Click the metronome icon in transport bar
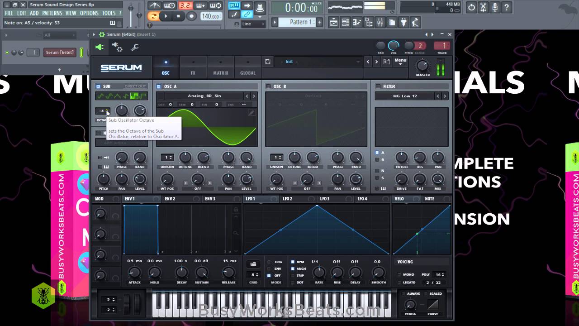 point(154,6)
